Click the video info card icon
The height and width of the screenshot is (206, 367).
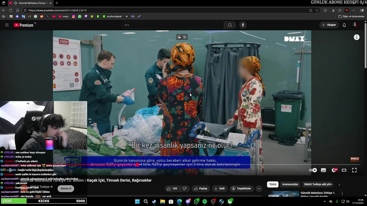pos(356,37)
